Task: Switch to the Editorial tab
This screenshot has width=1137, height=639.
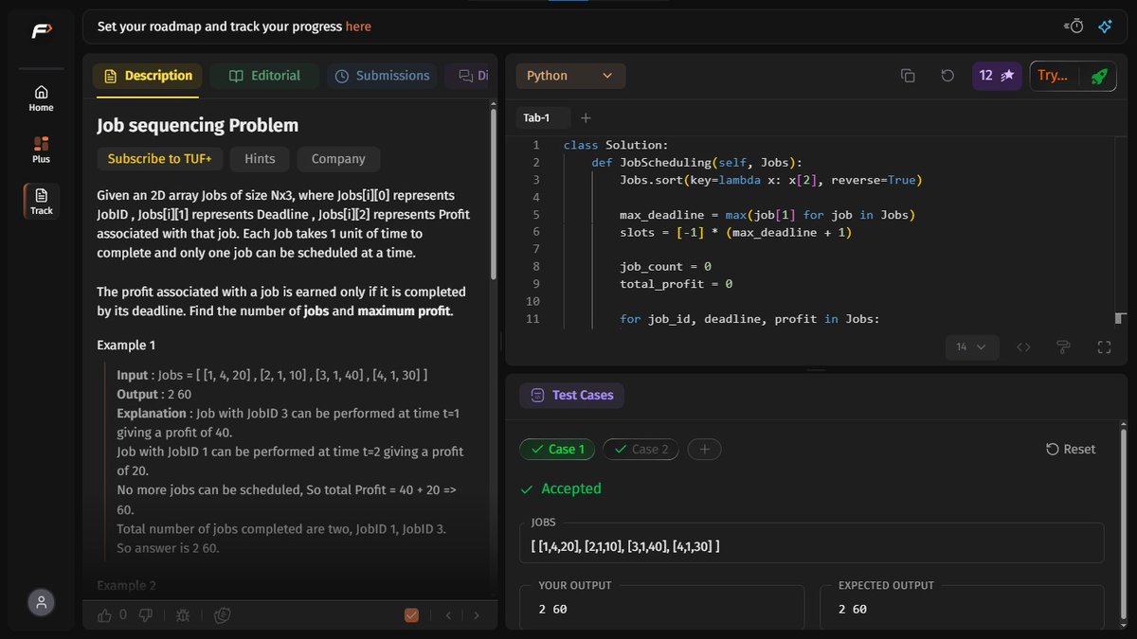Action: 264,76
